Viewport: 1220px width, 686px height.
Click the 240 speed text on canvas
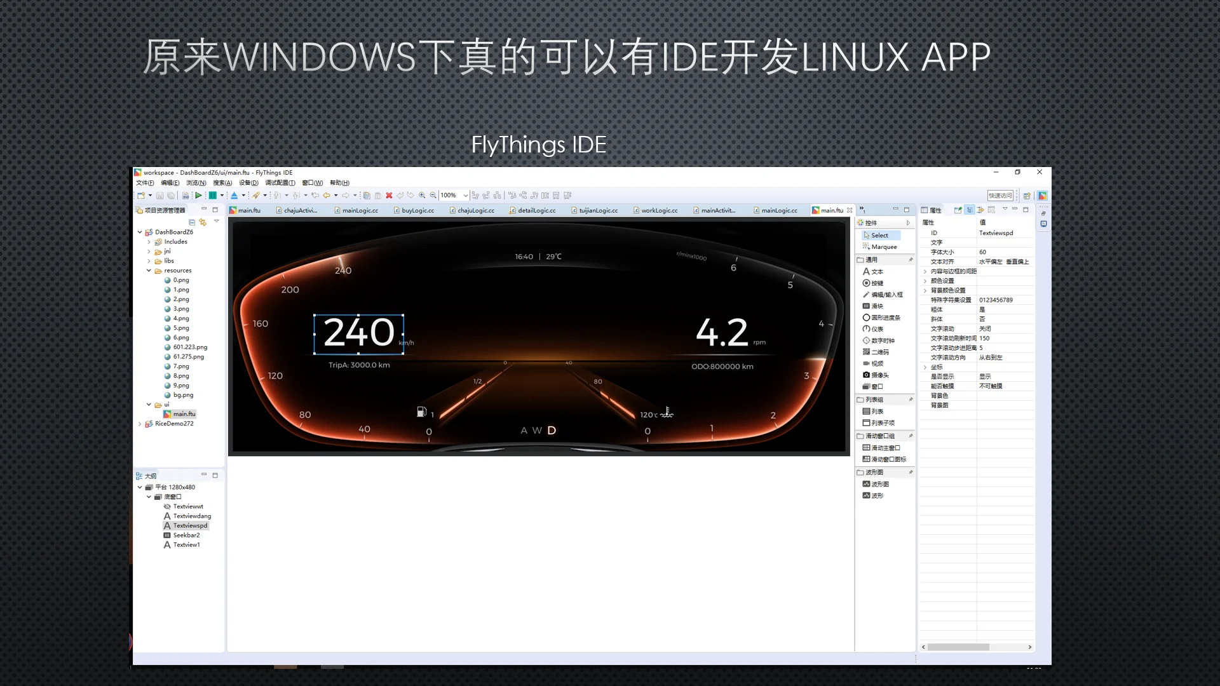(359, 333)
